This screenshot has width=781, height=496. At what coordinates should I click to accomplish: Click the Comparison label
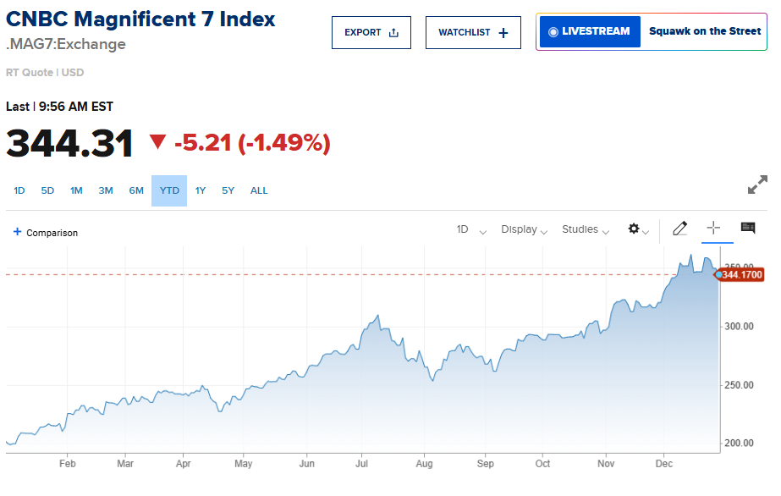pos(52,233)
